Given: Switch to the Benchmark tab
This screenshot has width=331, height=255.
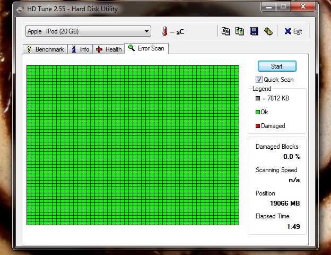Looking at the screenshot, I should (45, 49).
